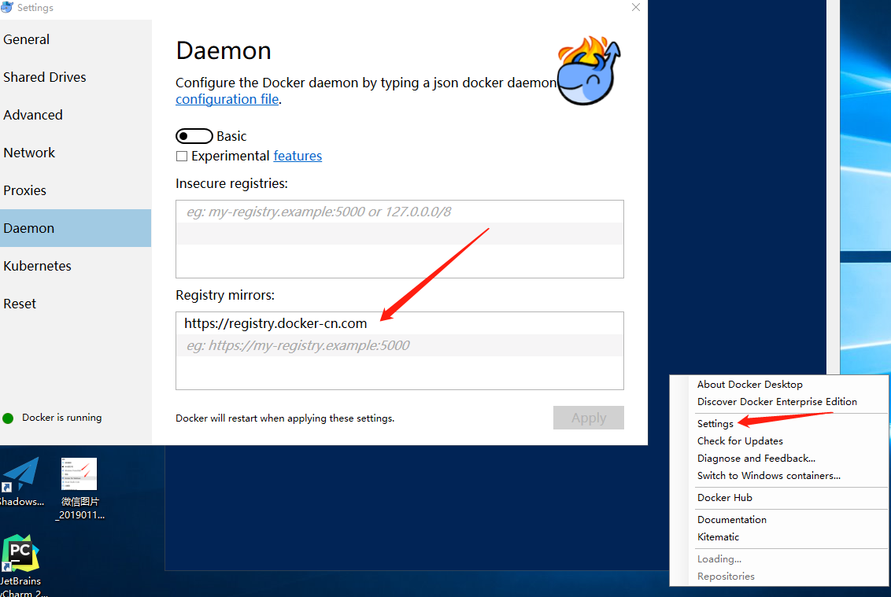Open the General settings tab

coord(76,39)
